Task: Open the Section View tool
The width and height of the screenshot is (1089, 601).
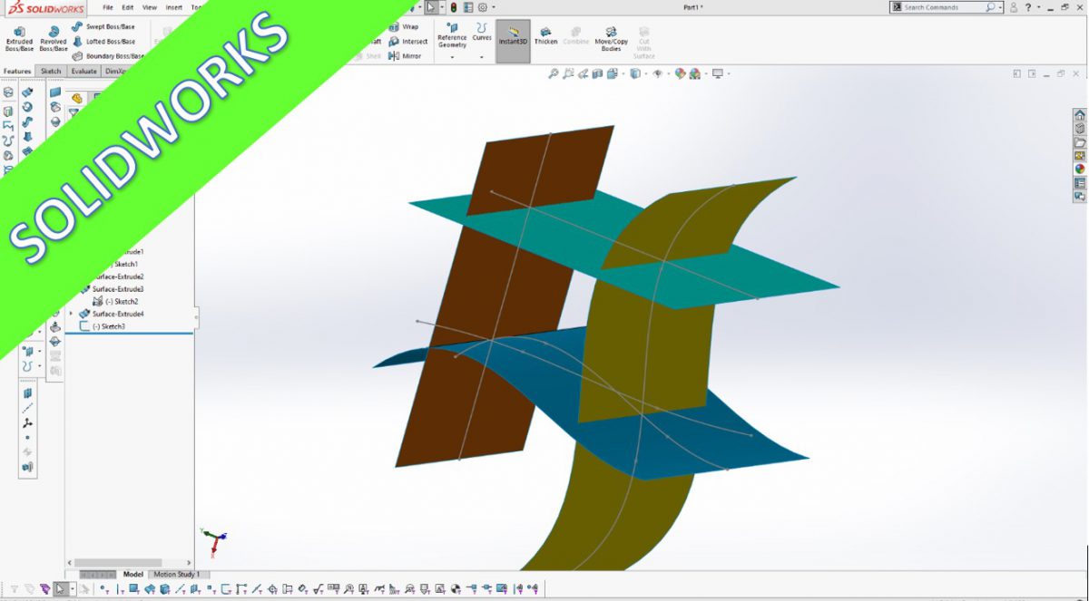Action: coord(596,75)
